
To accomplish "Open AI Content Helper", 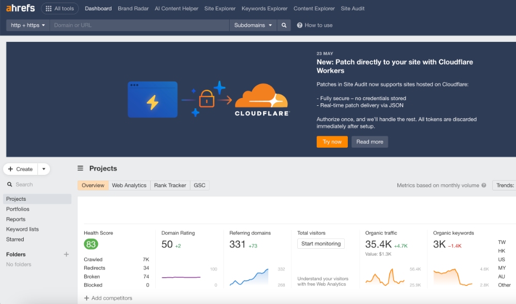I will coord(176,9).
